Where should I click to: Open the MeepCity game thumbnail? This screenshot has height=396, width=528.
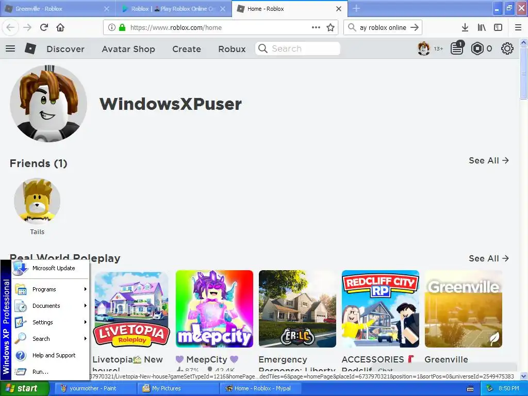pyautogui.click(x=214, y=309)
